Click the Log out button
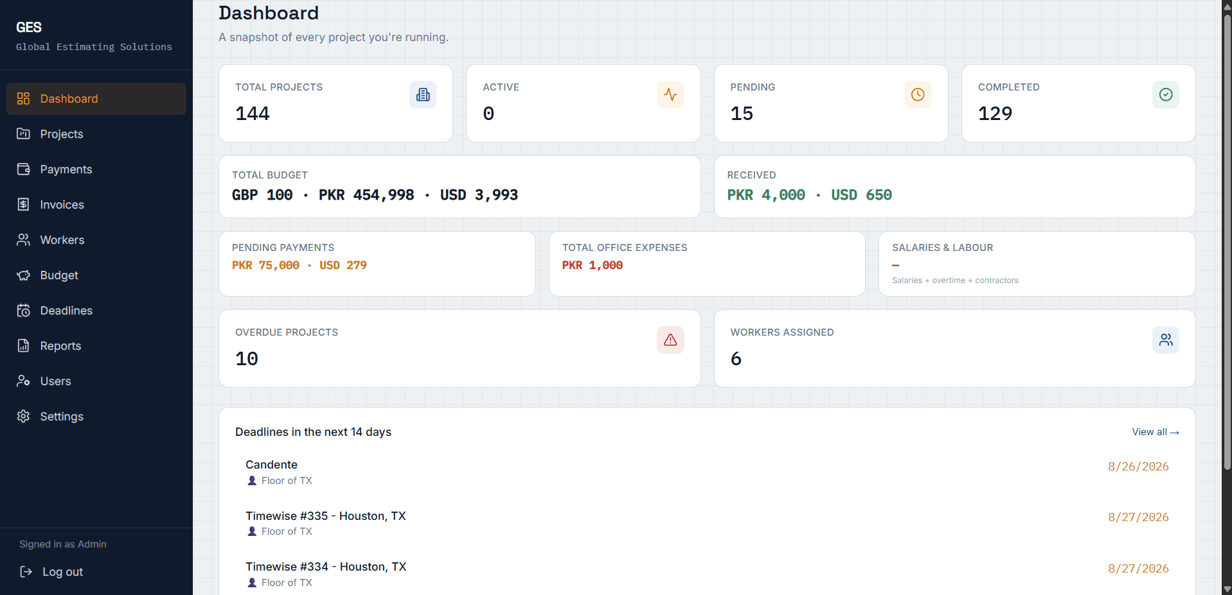1232x595 pixels. tap(96, 572)
